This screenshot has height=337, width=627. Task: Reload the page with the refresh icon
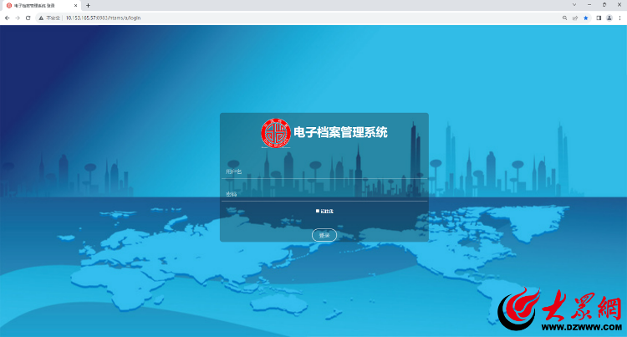pyautogui.click(x=28, y=18)
